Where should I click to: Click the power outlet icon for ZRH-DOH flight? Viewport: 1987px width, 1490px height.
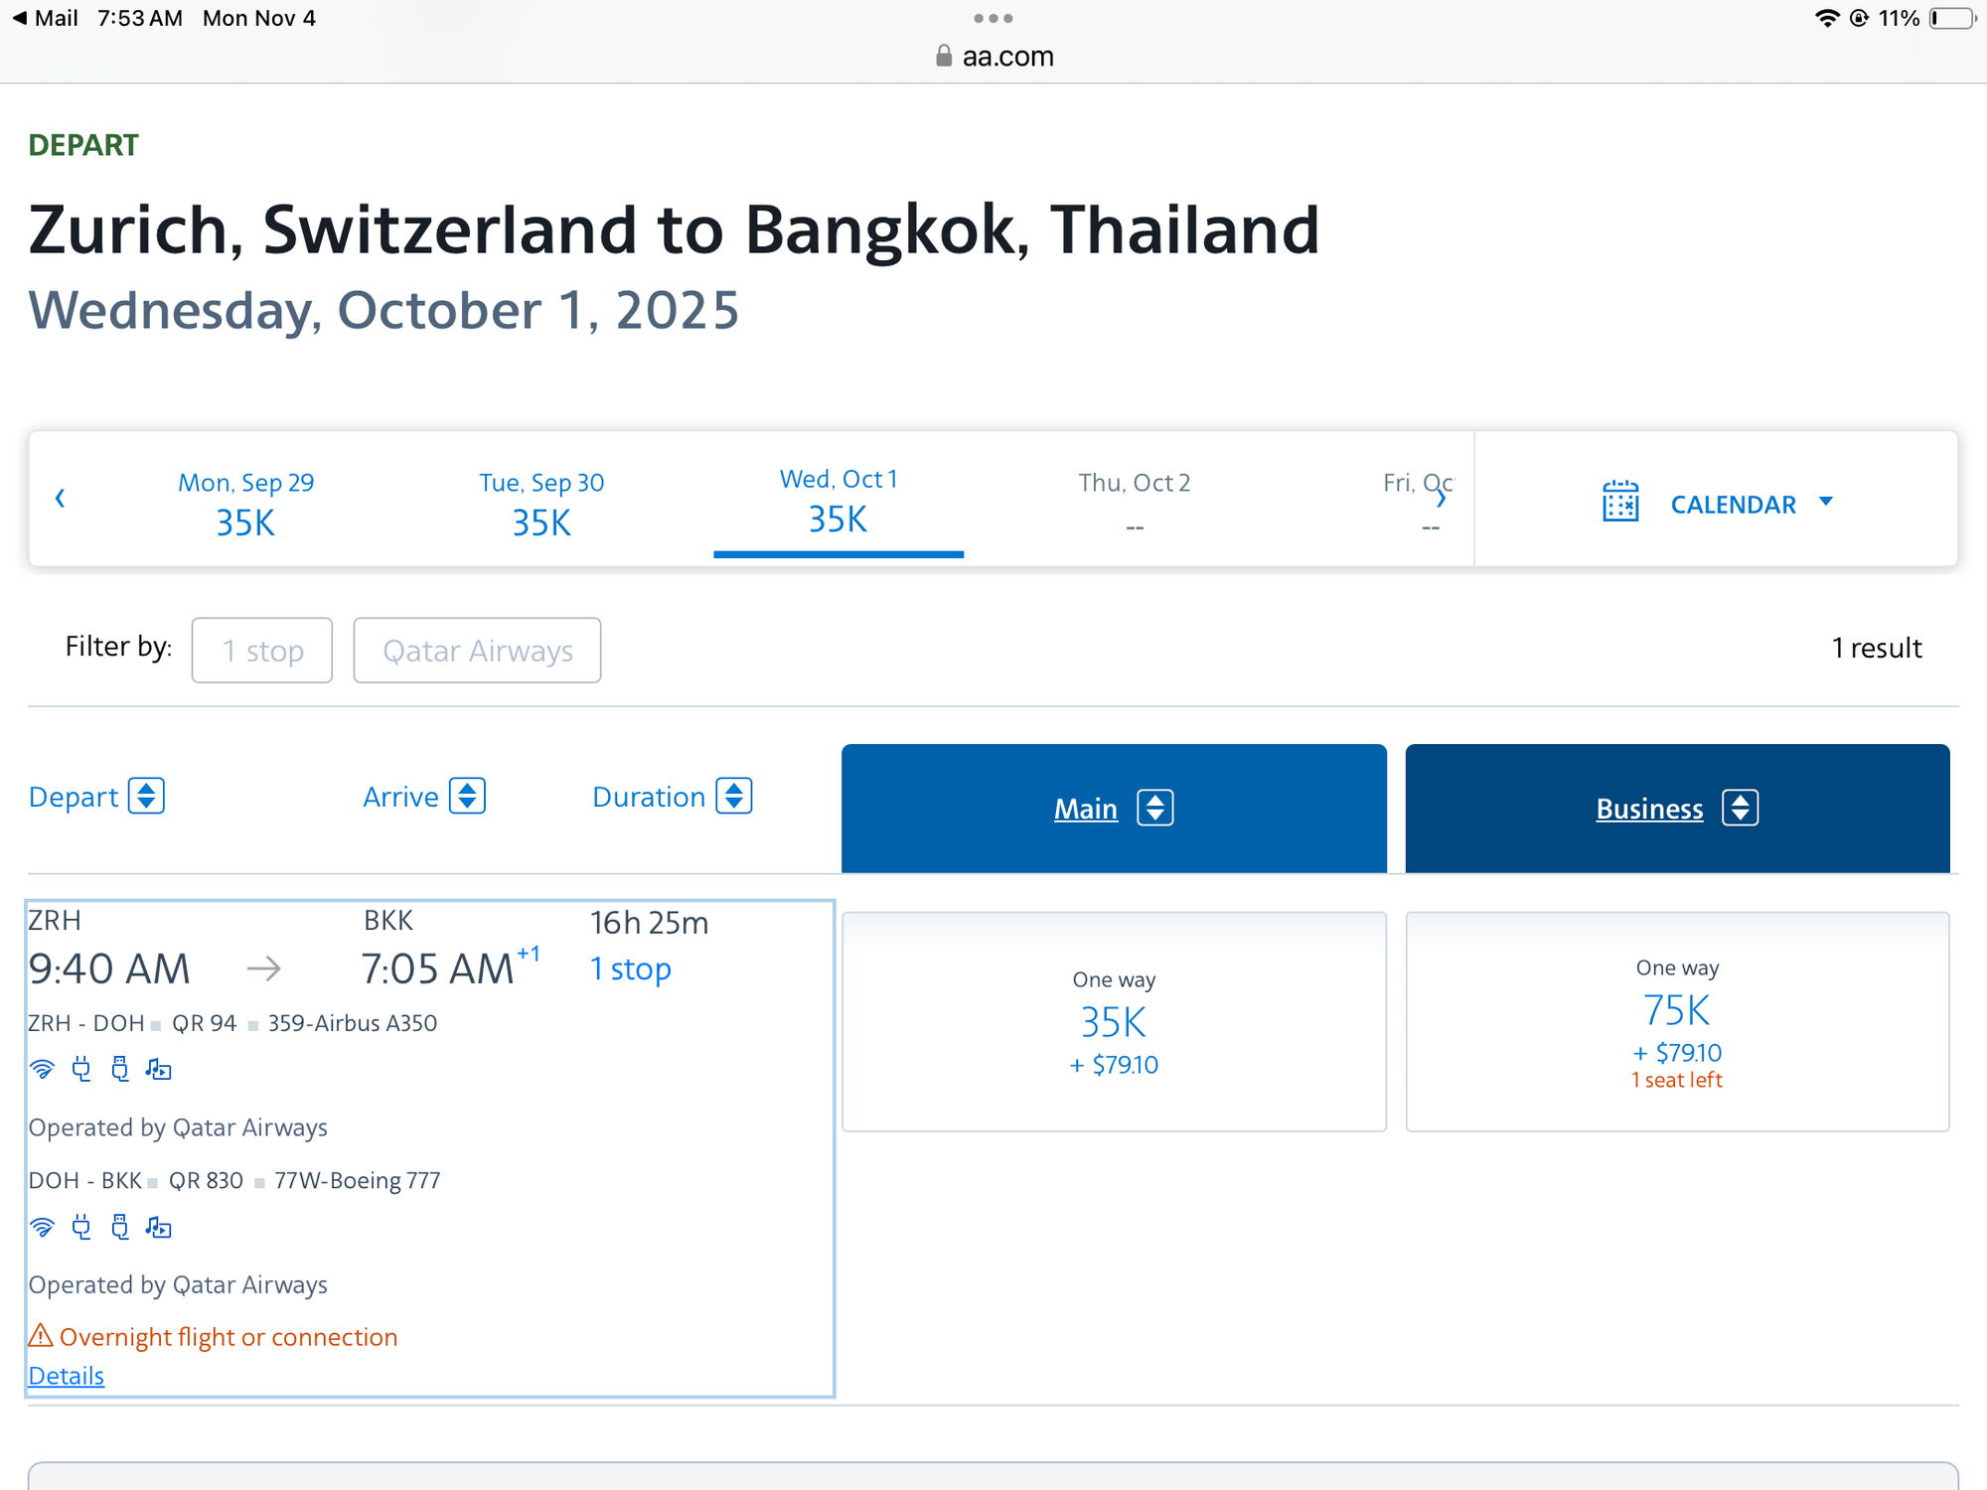coord(81,1070)
